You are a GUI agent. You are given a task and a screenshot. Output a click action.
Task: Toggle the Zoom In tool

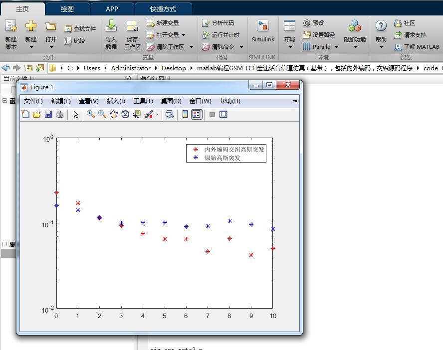[91, 114]
